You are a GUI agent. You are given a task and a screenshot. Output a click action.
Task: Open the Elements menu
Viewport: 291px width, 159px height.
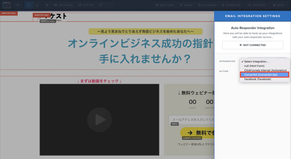tap(231, 5)
